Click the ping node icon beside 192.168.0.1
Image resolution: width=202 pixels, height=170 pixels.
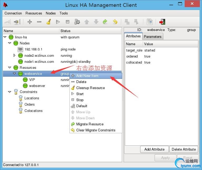pos(20,49)
